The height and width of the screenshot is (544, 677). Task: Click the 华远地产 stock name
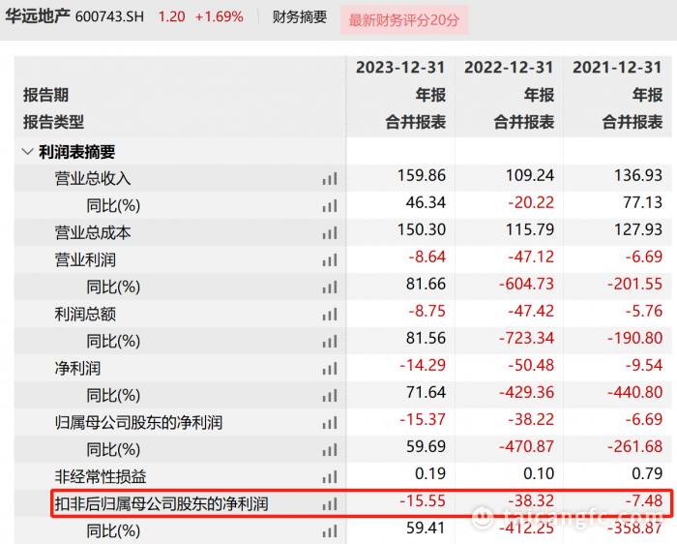(38, 16)
